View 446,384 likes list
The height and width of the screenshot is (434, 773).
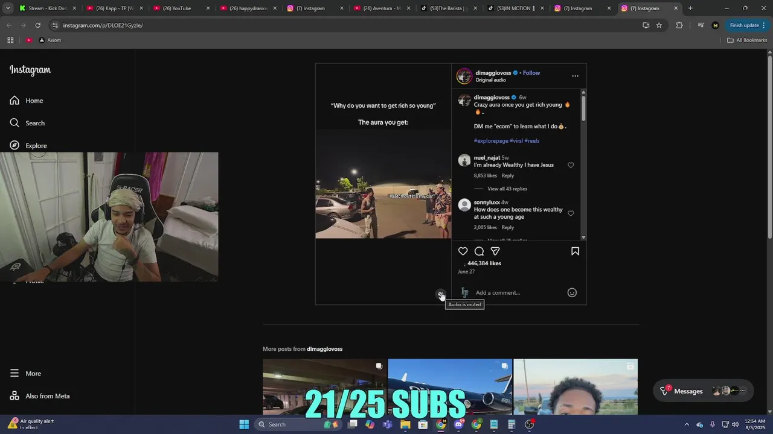tap(484, 263)
